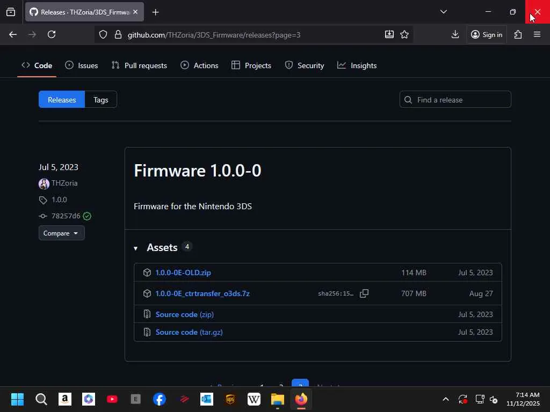The image size is (550, 412).
Task: Open the 1.0.0 tag link
Action: (59, 200)
